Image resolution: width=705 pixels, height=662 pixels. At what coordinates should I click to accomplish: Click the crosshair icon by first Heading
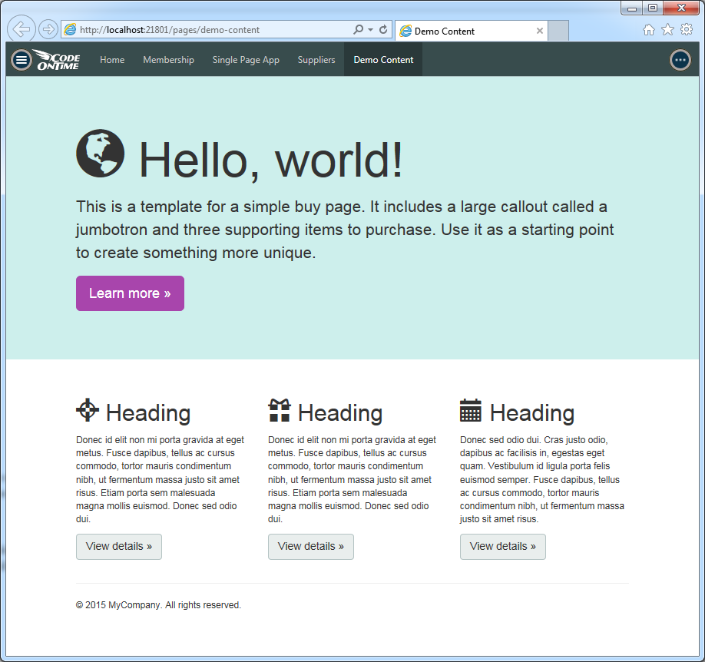88,410
